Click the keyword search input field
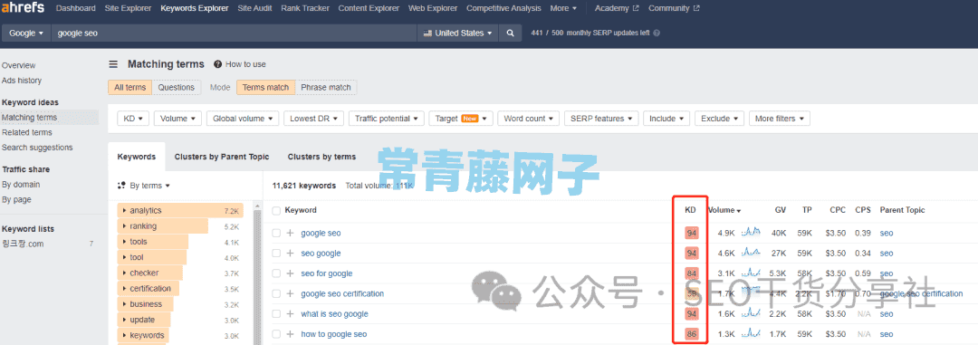Viewport: 978px width, 345px height. point(234,34)
